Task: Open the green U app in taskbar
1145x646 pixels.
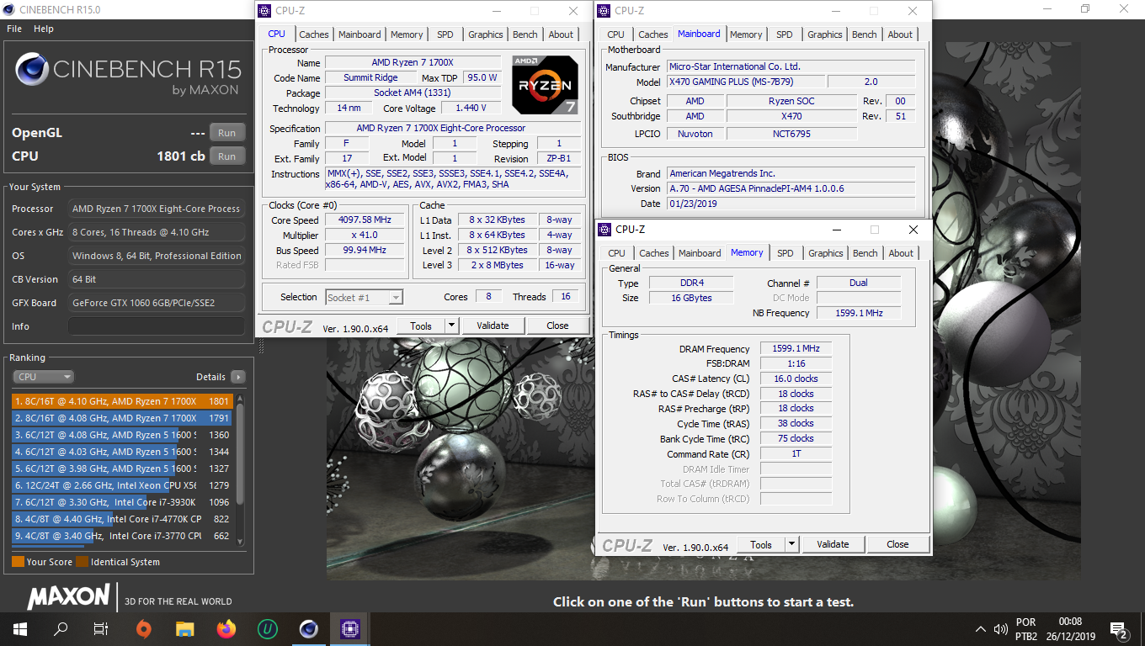Action: (267, 628)
